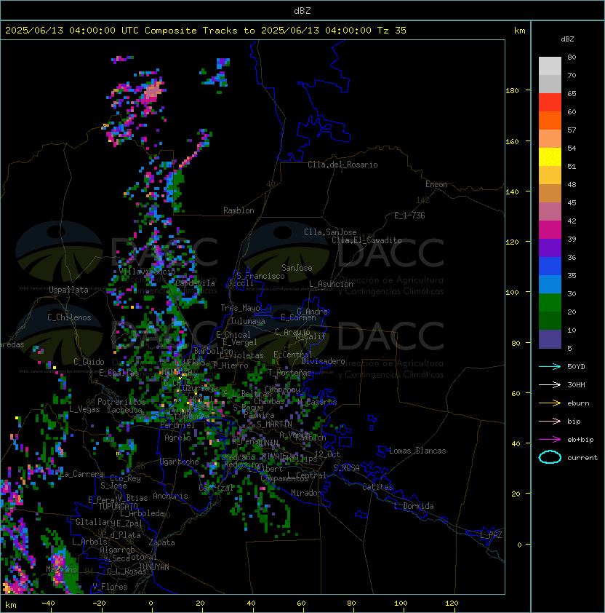605x613 pixels.
Task: Click the cyan 50YD track arrow in legend
Action: 550,366
